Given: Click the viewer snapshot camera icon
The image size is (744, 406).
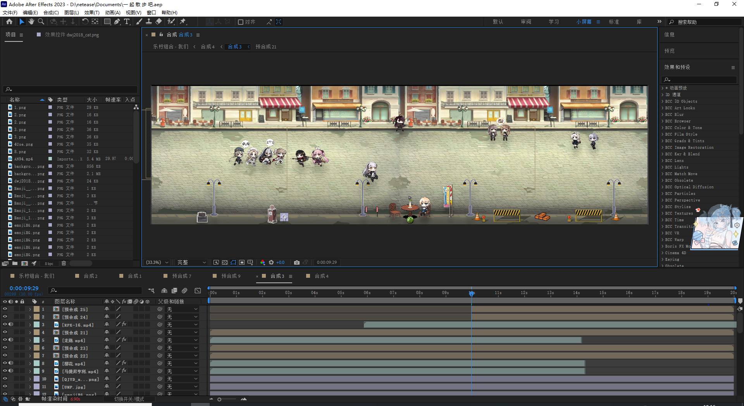Looking at the screenshot, I should coord(297,262).
